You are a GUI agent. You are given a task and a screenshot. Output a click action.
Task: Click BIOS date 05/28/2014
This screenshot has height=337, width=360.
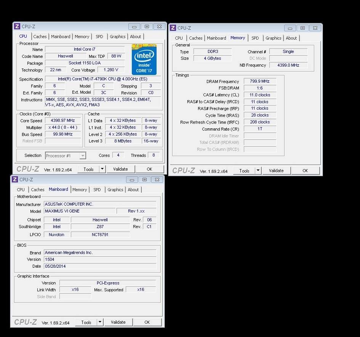point(100,266)
